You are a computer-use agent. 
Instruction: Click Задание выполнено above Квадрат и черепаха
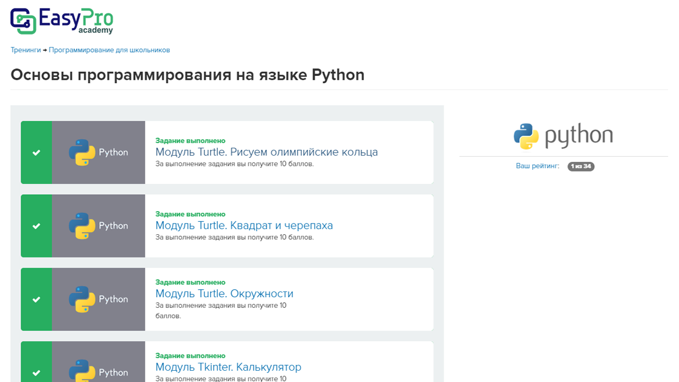pyautogui.click(x=191, y=214)
